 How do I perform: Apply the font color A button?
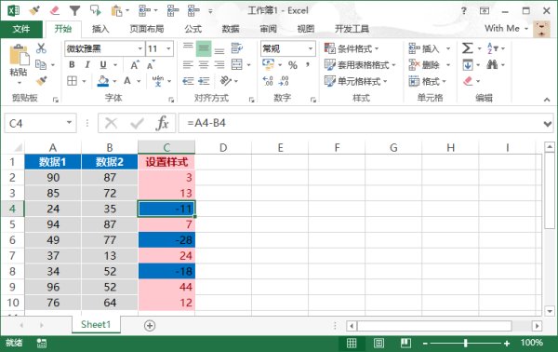(x=127, y=81)
